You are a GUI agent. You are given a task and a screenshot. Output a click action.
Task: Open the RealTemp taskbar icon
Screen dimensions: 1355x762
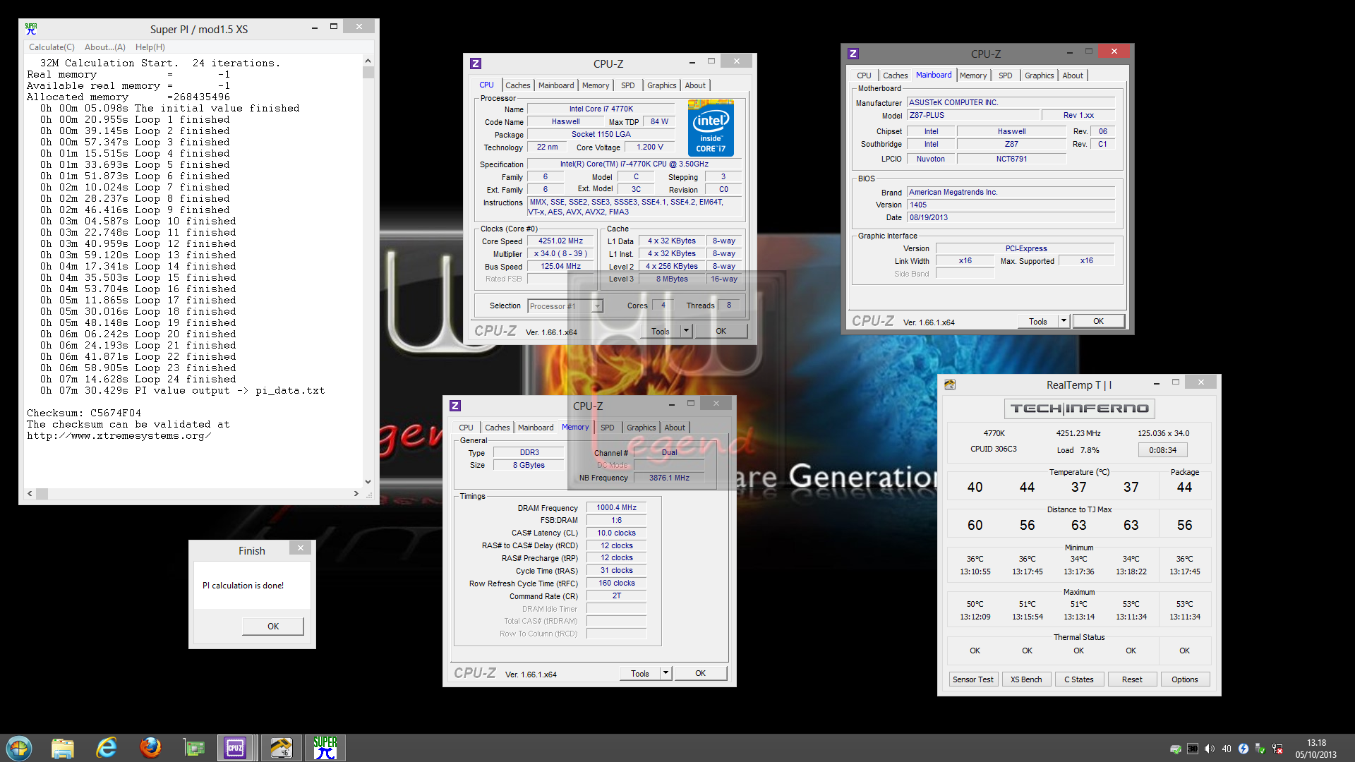coord(281,747)
